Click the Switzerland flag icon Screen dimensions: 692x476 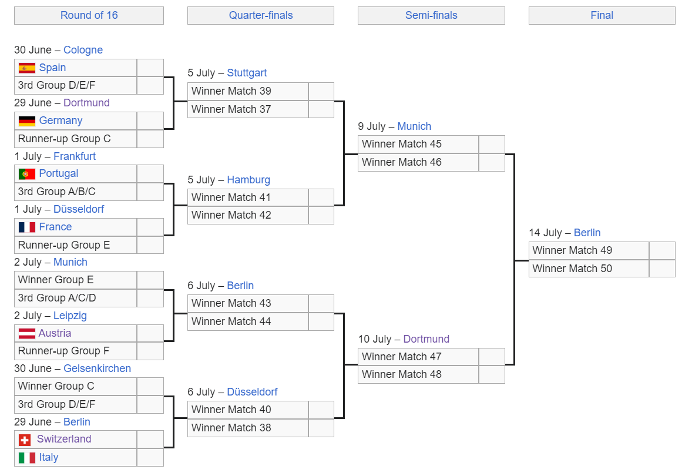[25, 440]
